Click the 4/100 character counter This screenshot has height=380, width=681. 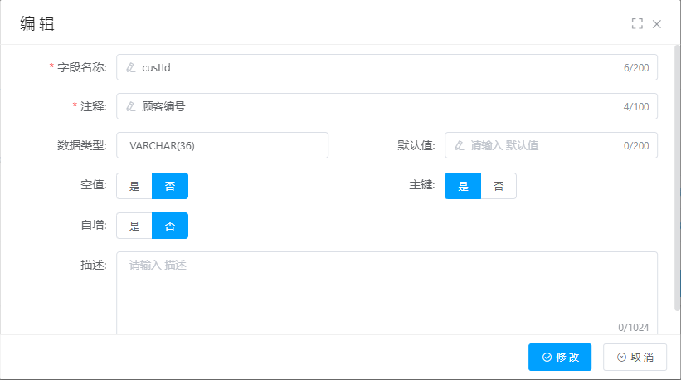[x=636, y=107]
